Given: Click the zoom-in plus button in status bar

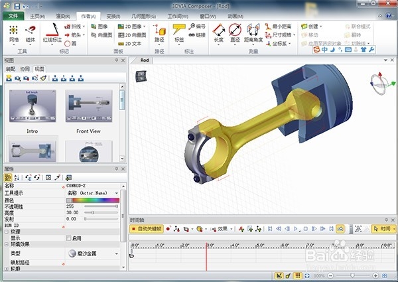Looking at the screenshot, I should (375, 275).
